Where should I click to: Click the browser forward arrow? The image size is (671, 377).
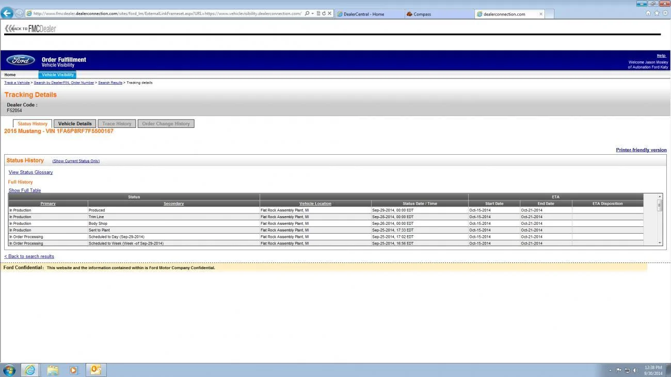19,13
